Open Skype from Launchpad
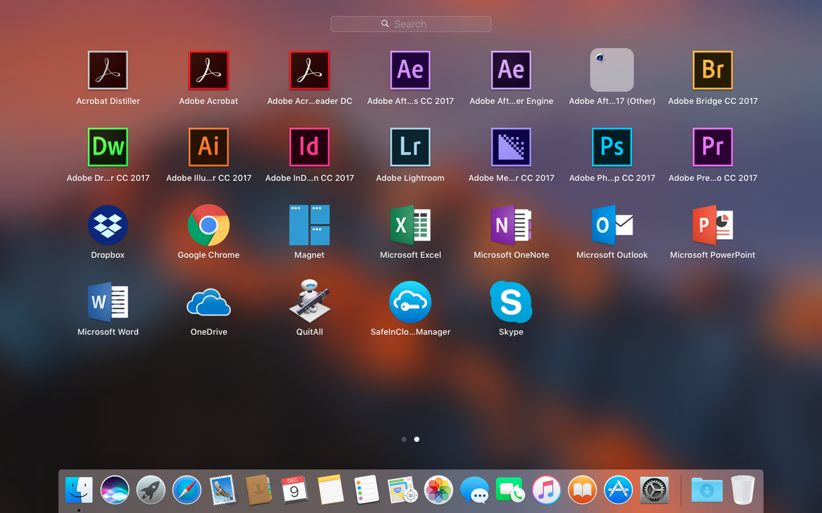The height and width of the screenshot is (513, 822). pyautogui.click(x=511, y=302)
